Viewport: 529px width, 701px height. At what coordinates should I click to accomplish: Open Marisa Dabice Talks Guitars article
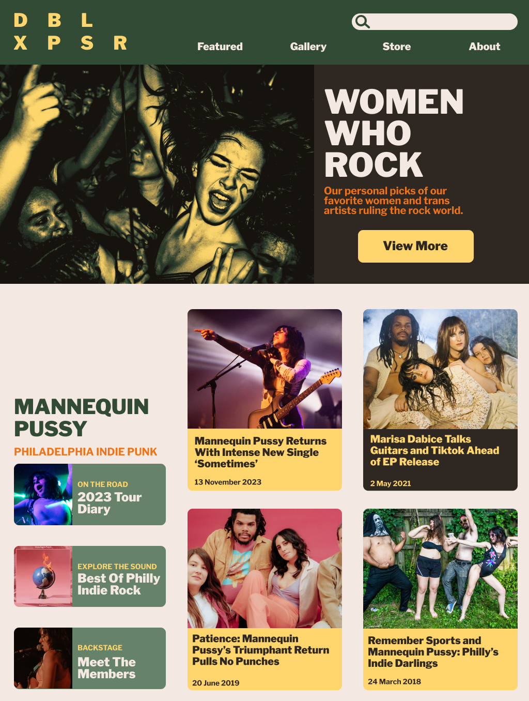434,450
